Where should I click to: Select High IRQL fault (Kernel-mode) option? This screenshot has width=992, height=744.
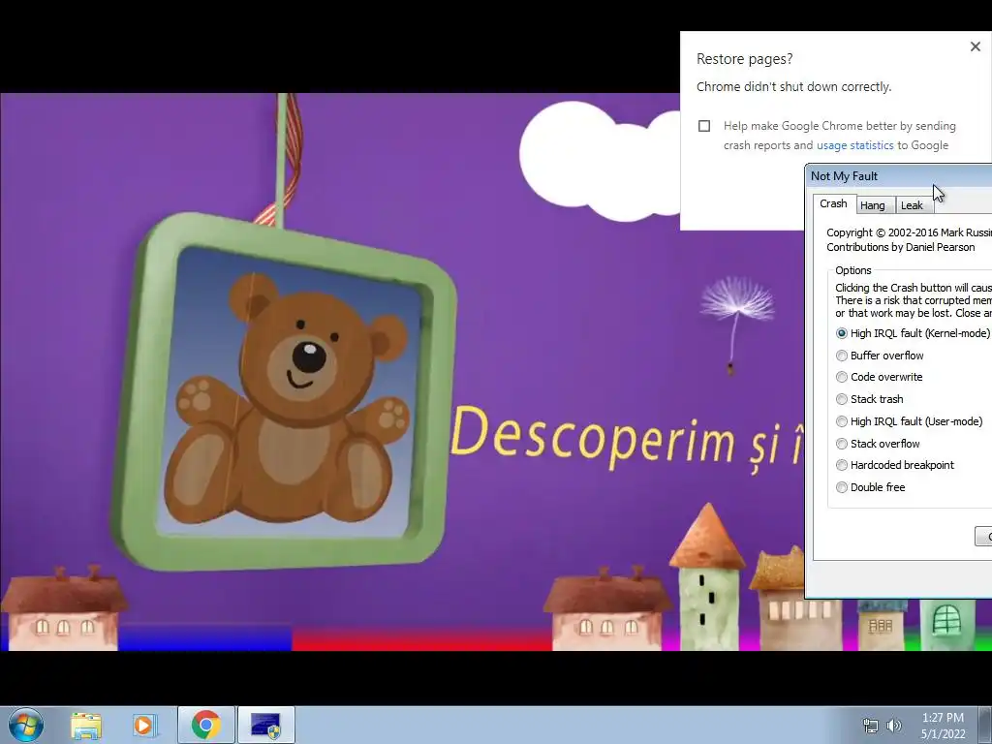click(x=913, y=333)
